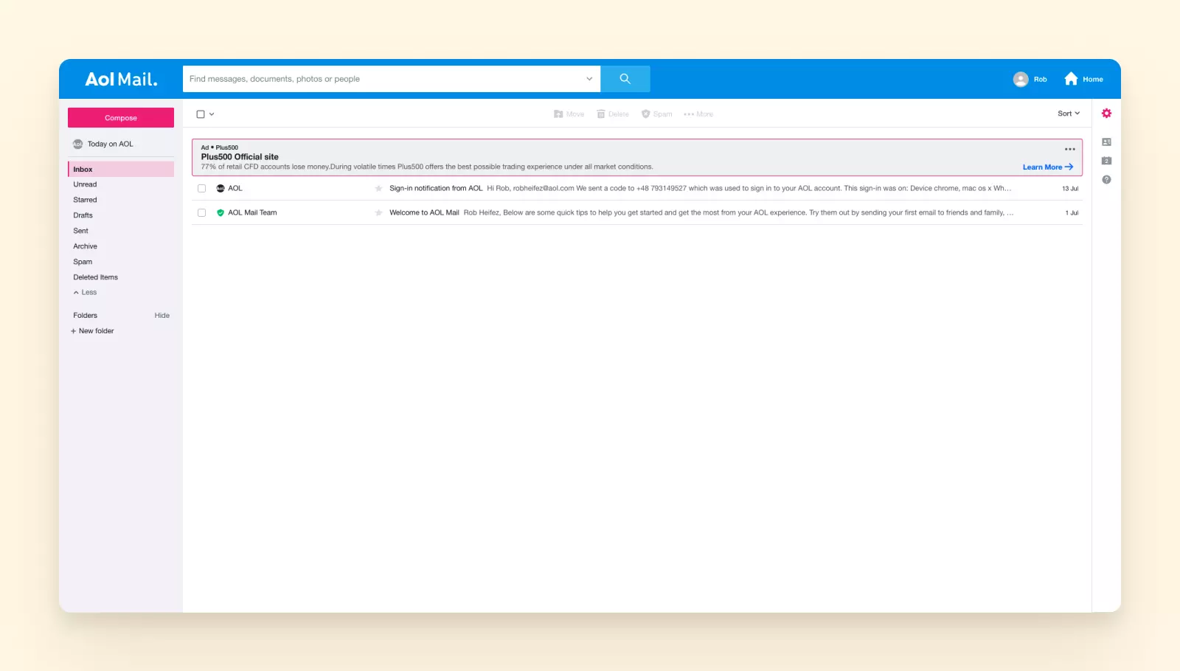Open the help question mark icon

pos(1106,180)
